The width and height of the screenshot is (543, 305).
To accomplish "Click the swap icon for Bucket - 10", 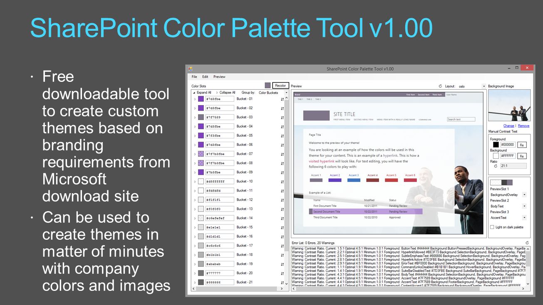I will click(282, 182).
